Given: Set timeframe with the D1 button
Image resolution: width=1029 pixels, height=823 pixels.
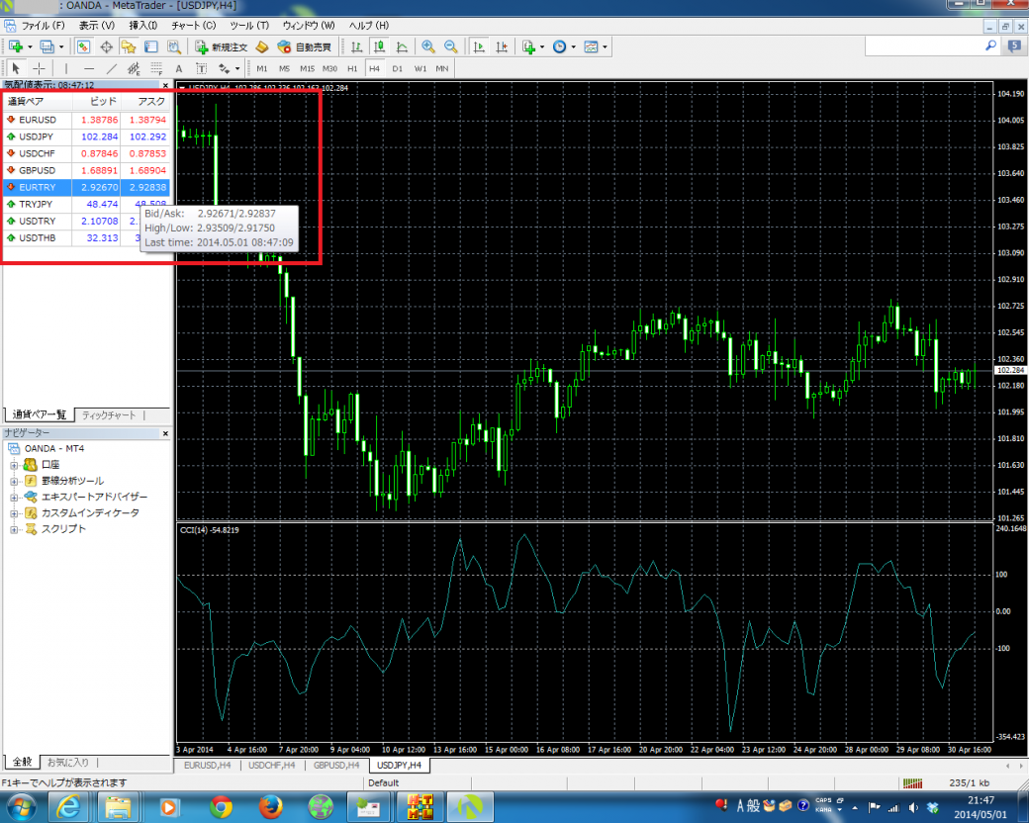Looking at the screenshot, I should [x=398, y=68].
